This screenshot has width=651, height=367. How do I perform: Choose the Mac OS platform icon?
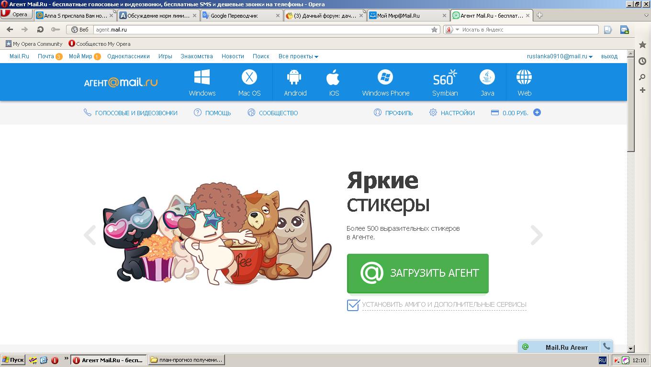[249, 77]
